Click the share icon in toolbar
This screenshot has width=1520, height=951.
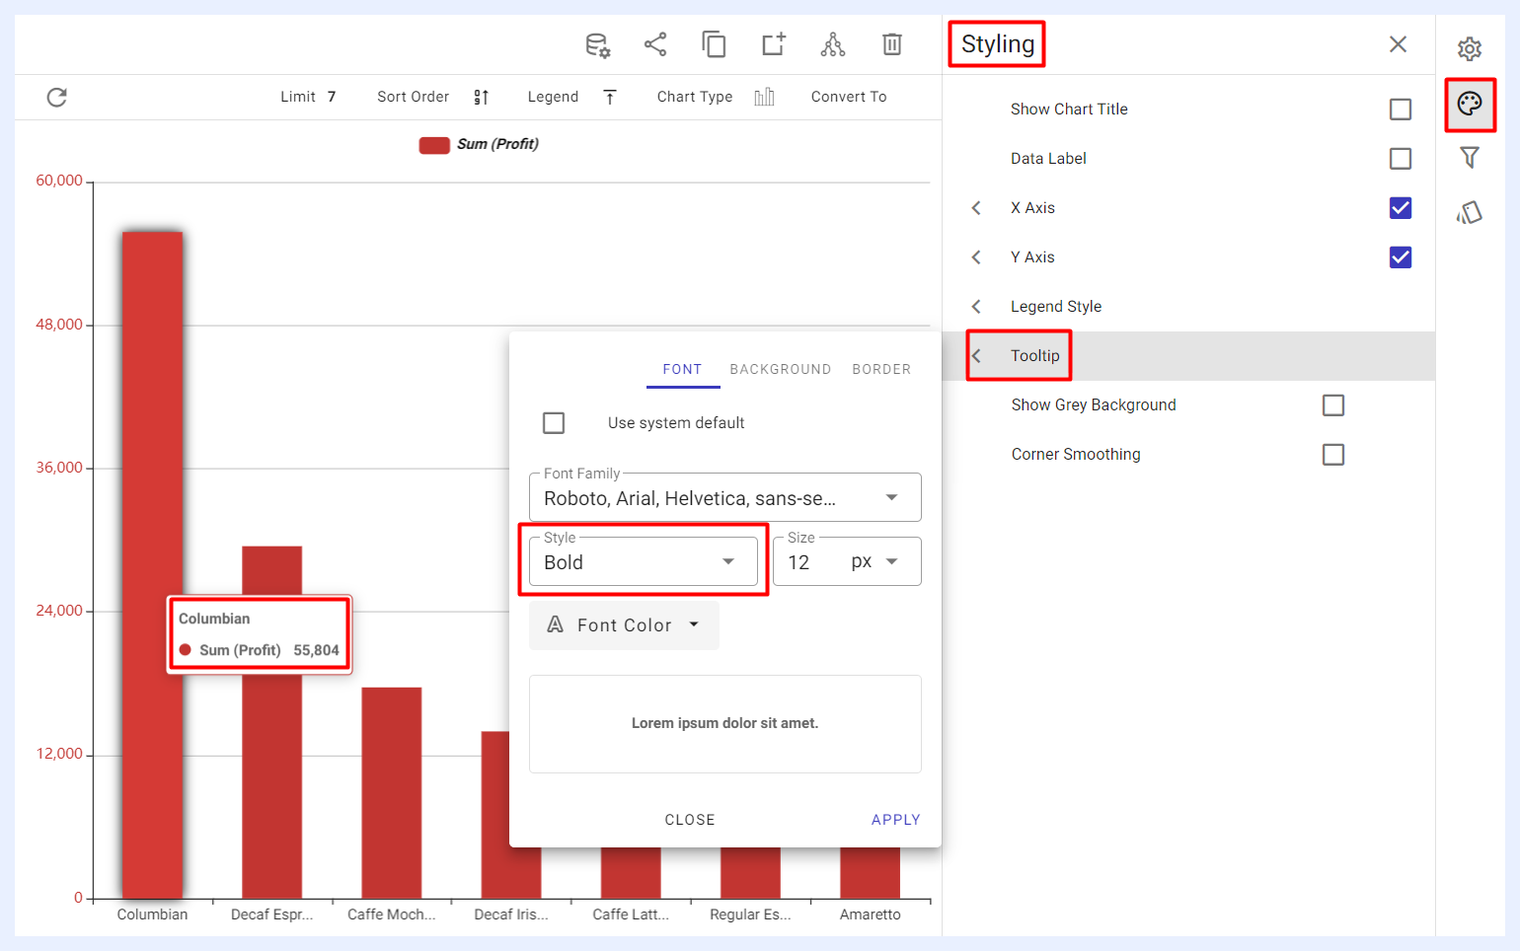[x=655, y=44]
